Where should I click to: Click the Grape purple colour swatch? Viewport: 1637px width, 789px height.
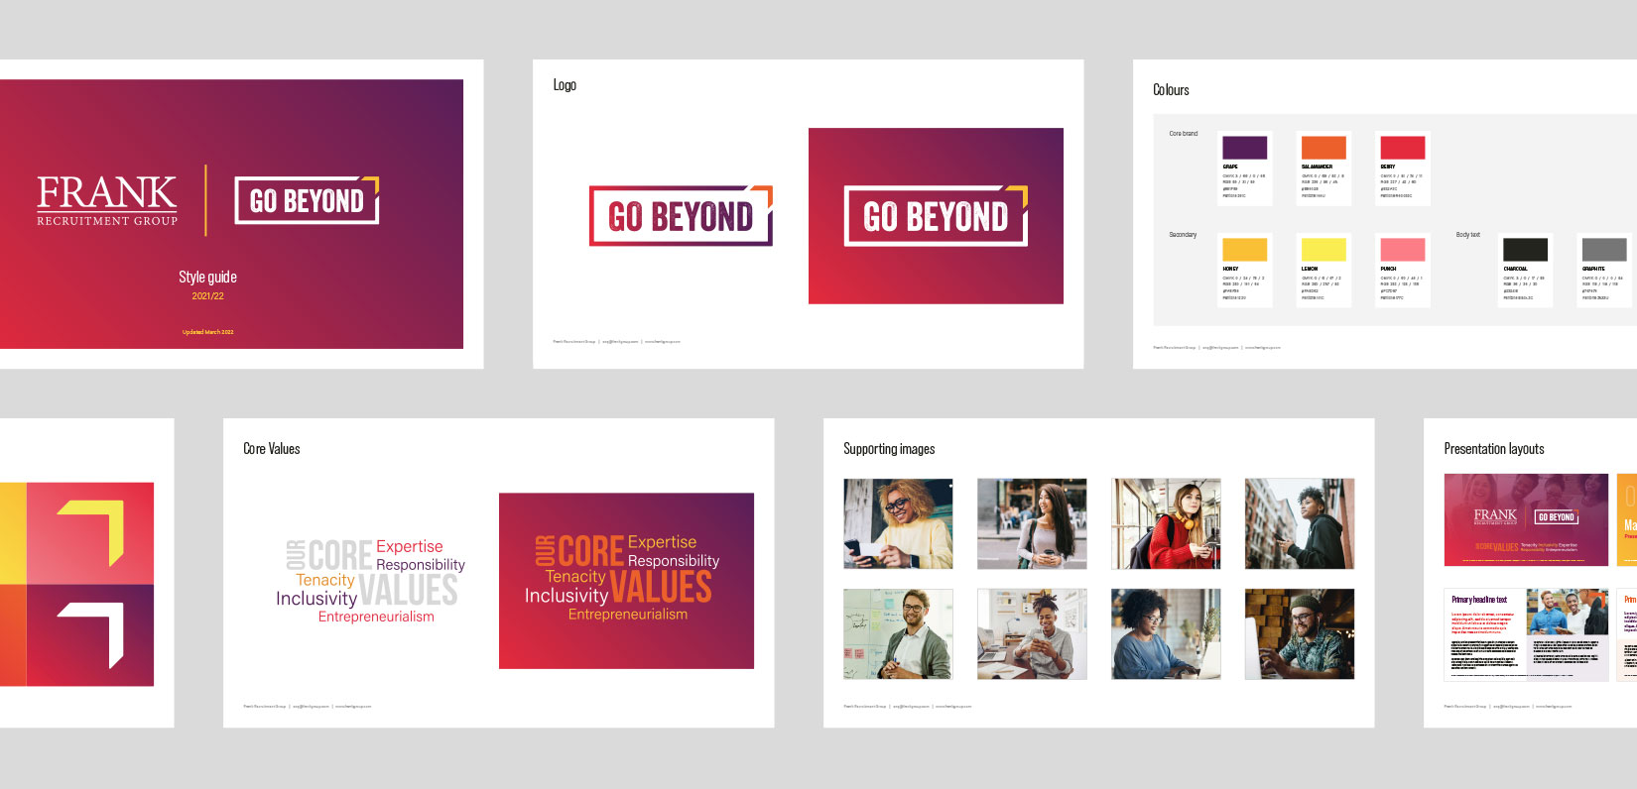coord(1244,148)
